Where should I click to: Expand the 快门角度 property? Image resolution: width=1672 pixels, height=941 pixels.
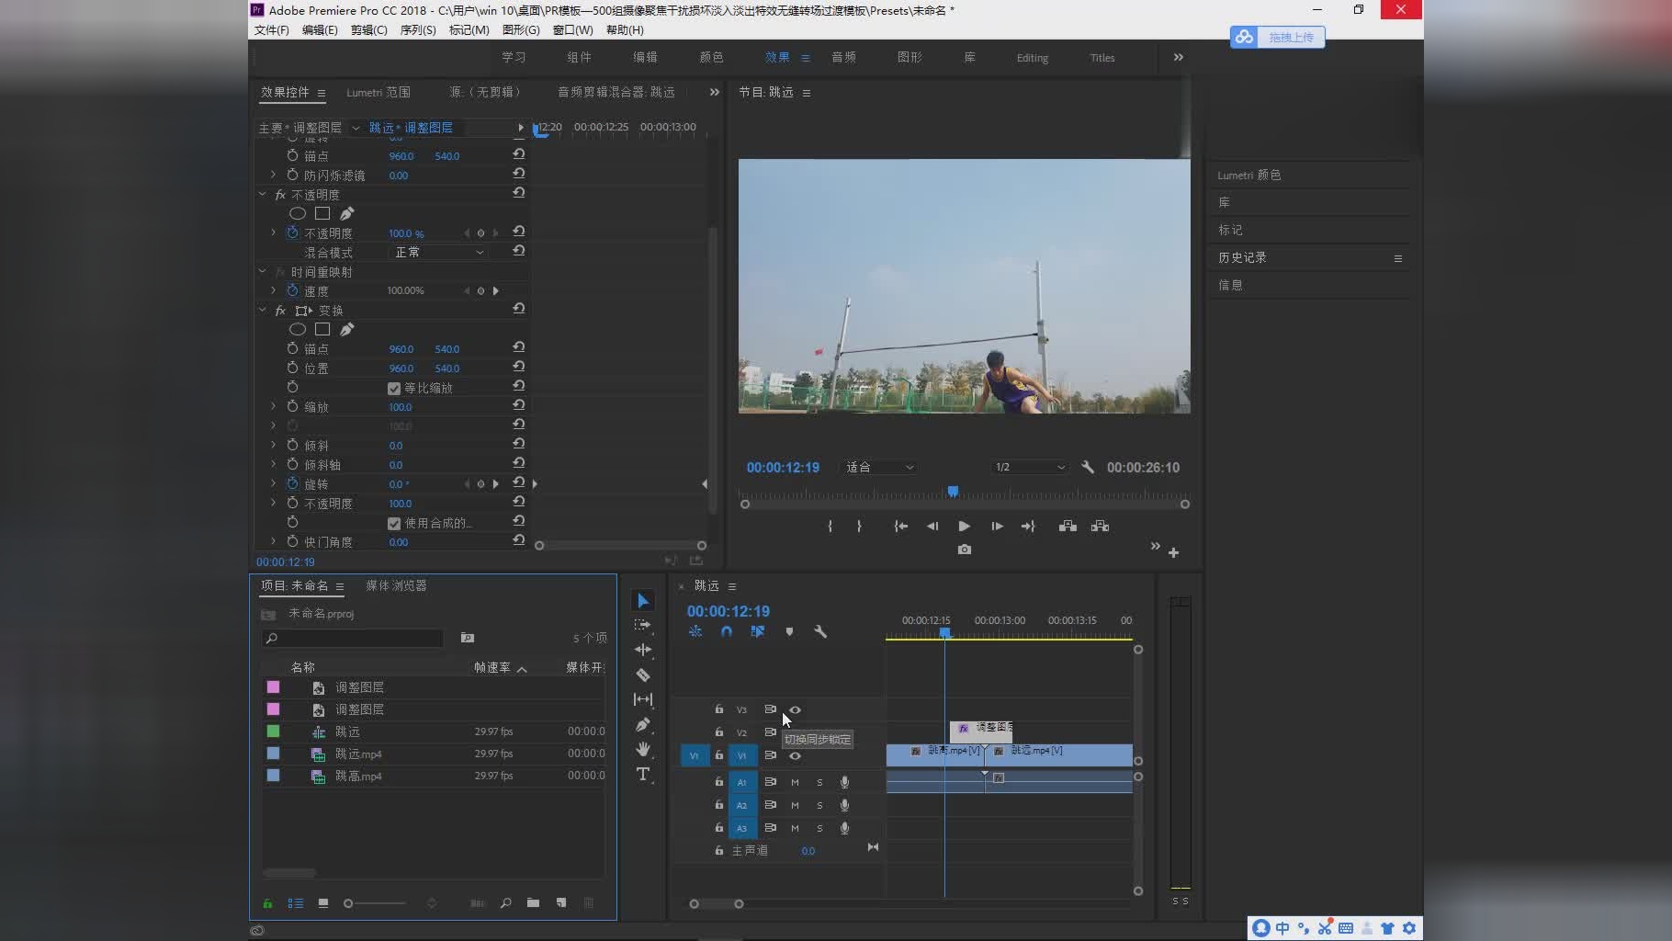[x=273, y=541]
